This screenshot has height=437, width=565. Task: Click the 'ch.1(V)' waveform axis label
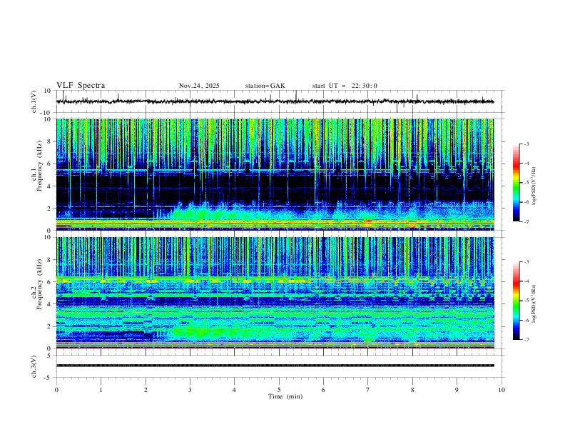point(34,101)
